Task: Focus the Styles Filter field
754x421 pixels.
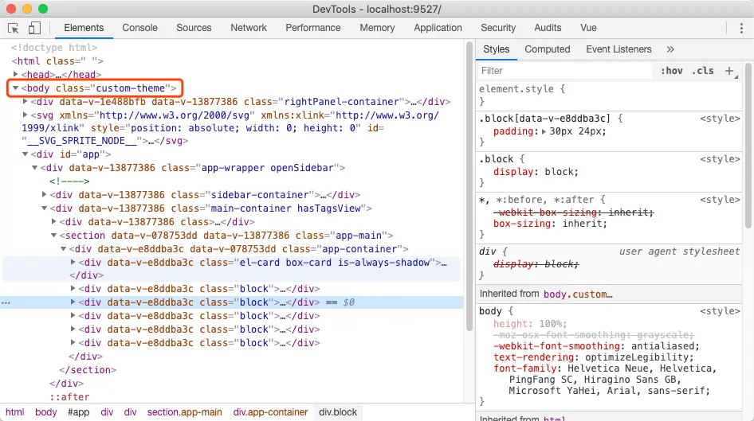Action: 566,71
